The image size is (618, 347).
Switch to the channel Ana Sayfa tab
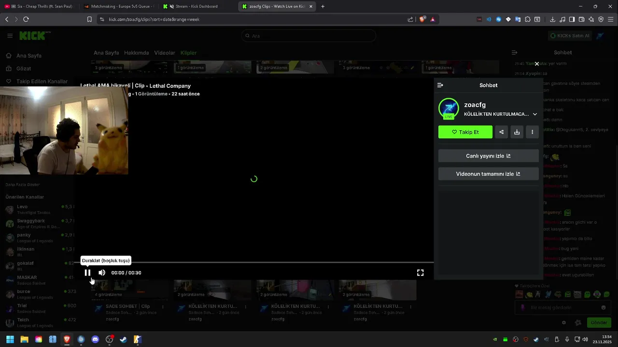pos(106,53)
